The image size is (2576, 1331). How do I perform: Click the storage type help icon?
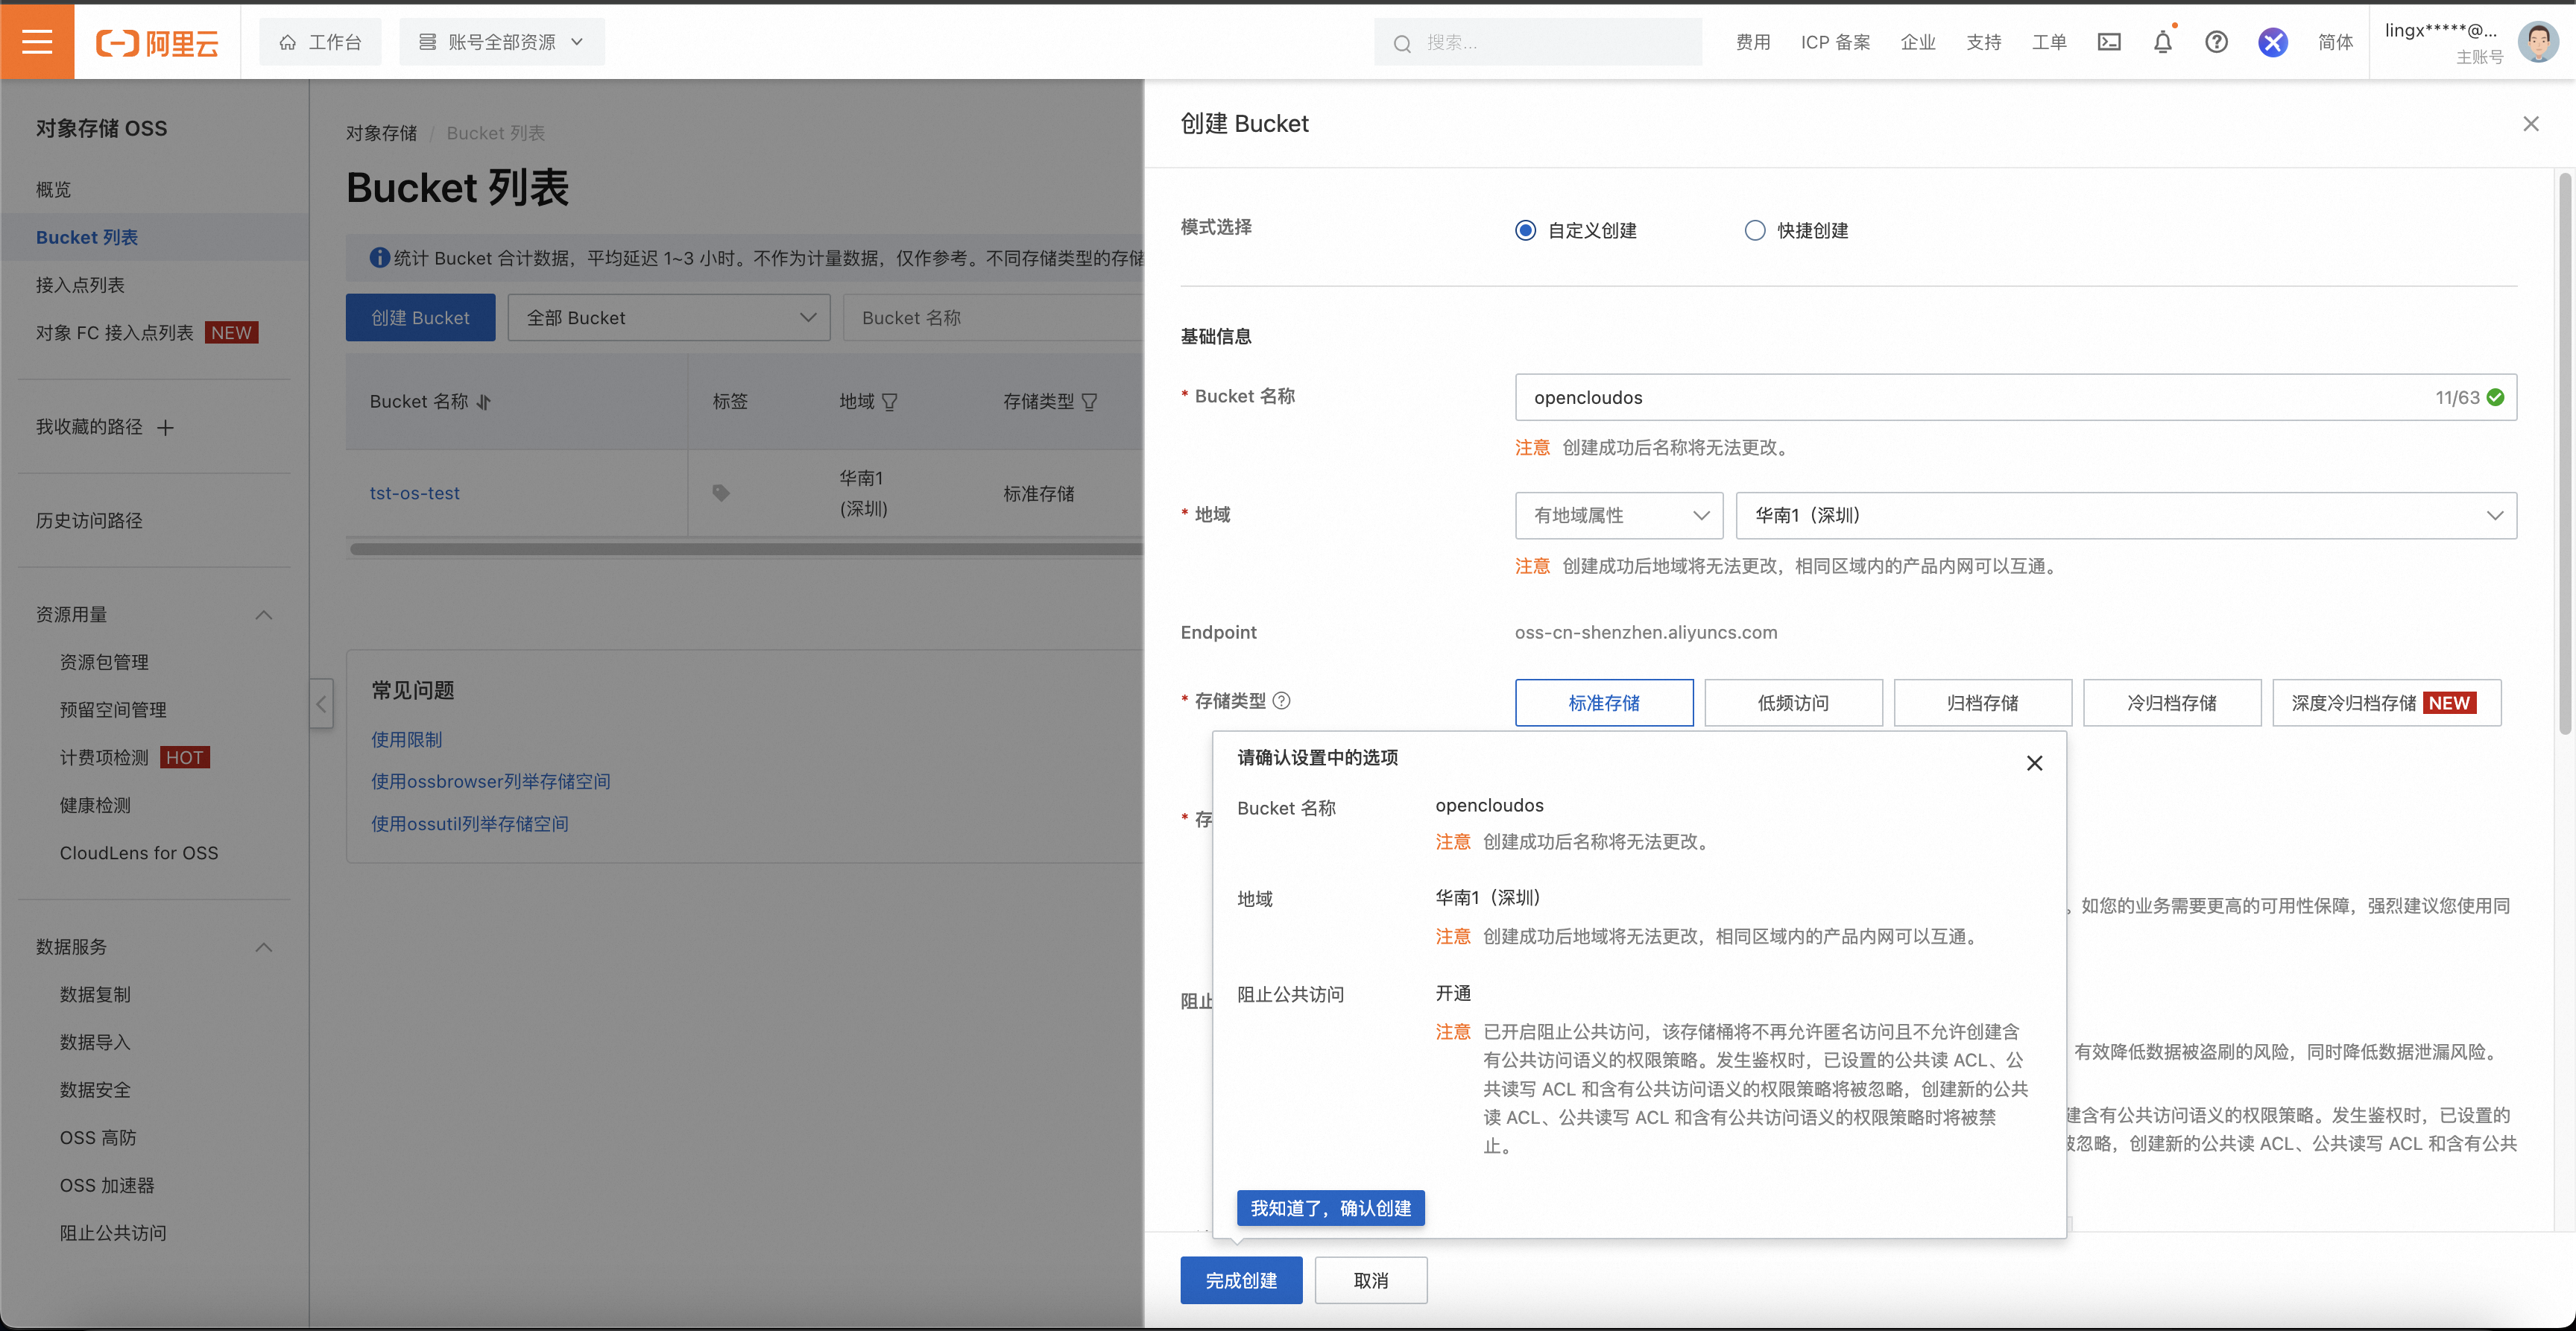1281,701
